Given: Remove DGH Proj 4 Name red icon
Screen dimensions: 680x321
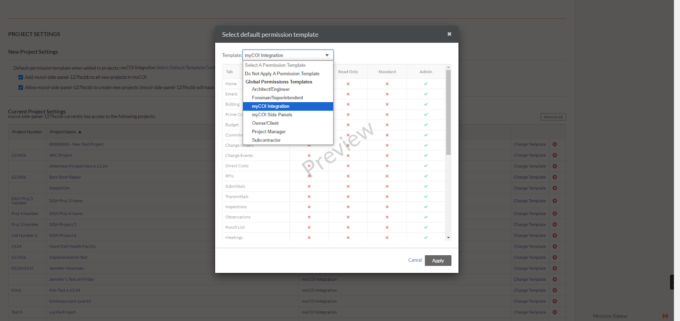Looking at the screenshot, I should click(x=555, y=214).
